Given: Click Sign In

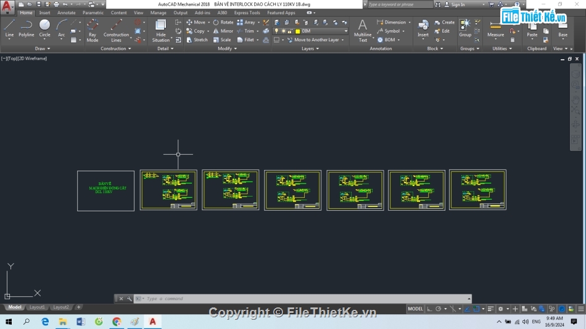Looking at the screenshot, I should [455, 4].
